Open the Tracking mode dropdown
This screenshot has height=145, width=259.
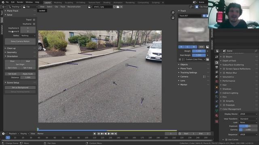click(15, 7)
